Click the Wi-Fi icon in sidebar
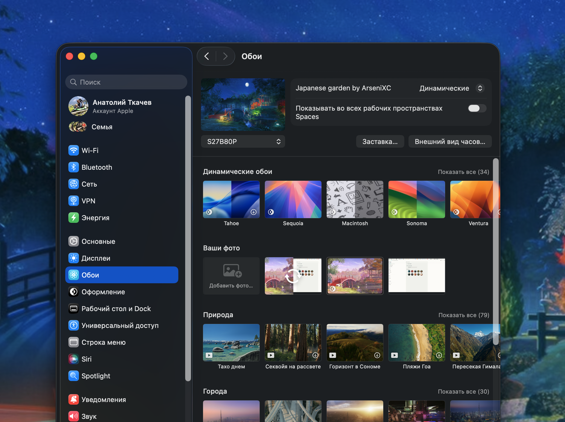 coord(73,150)
